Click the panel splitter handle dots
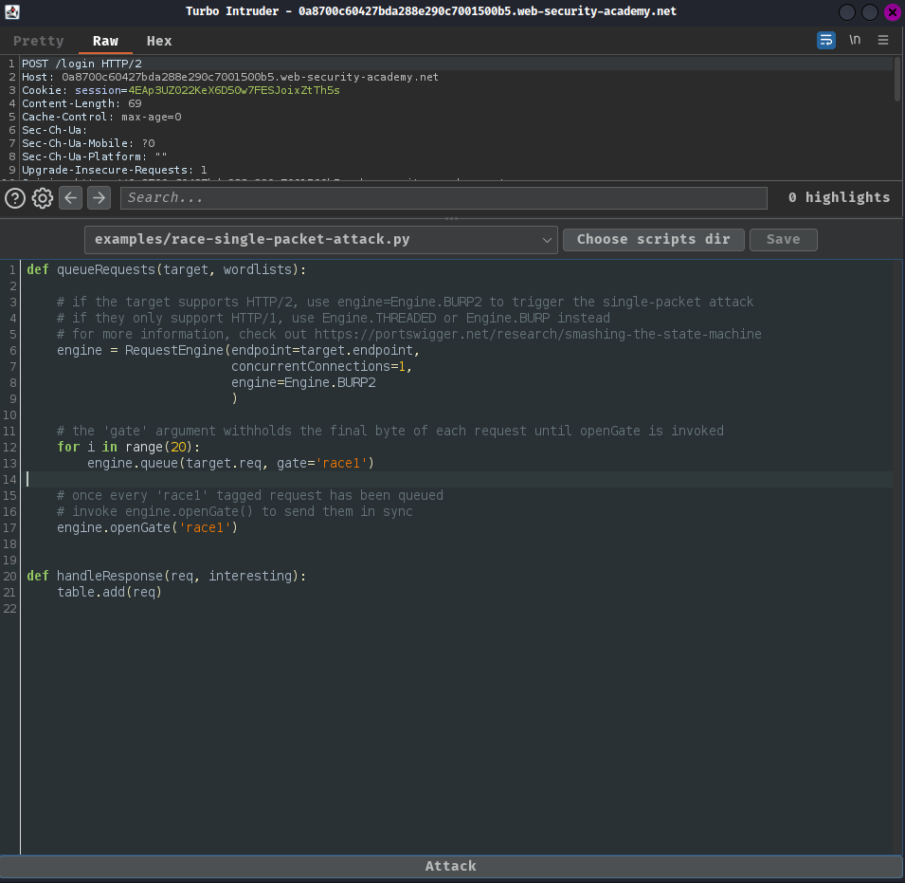This screenshot has height=883, width=905. (452, 218)
